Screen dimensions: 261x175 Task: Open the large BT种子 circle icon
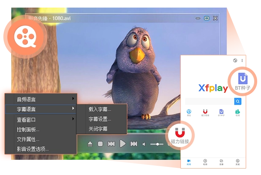coord(243,81)
